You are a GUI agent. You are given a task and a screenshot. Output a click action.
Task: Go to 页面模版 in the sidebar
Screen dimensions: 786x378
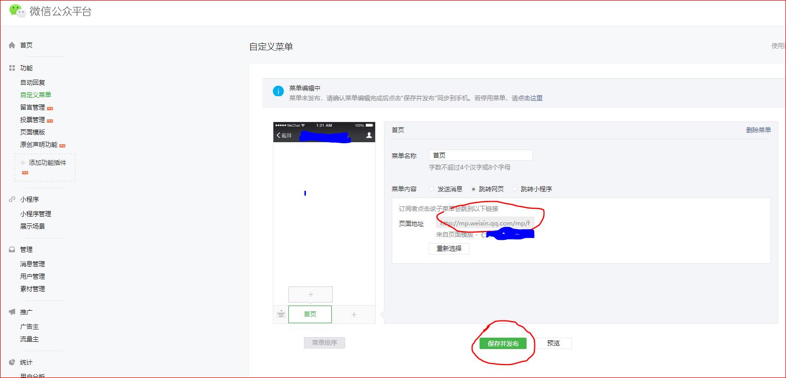point(33,132)
